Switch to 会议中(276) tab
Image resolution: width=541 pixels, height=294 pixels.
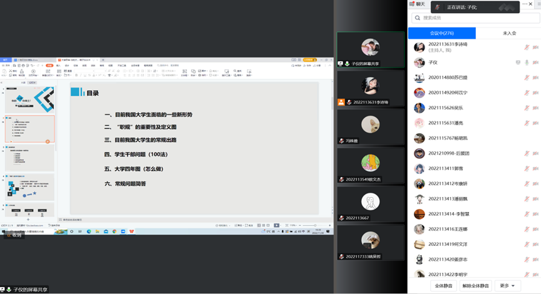point(441,33)
